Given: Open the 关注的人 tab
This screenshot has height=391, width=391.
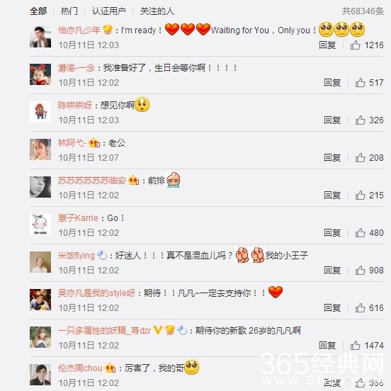Looking at the screenshot, I should click(157, 11).
